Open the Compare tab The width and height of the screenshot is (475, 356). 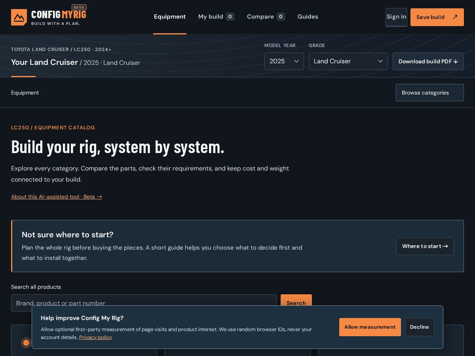coord(266,17)
